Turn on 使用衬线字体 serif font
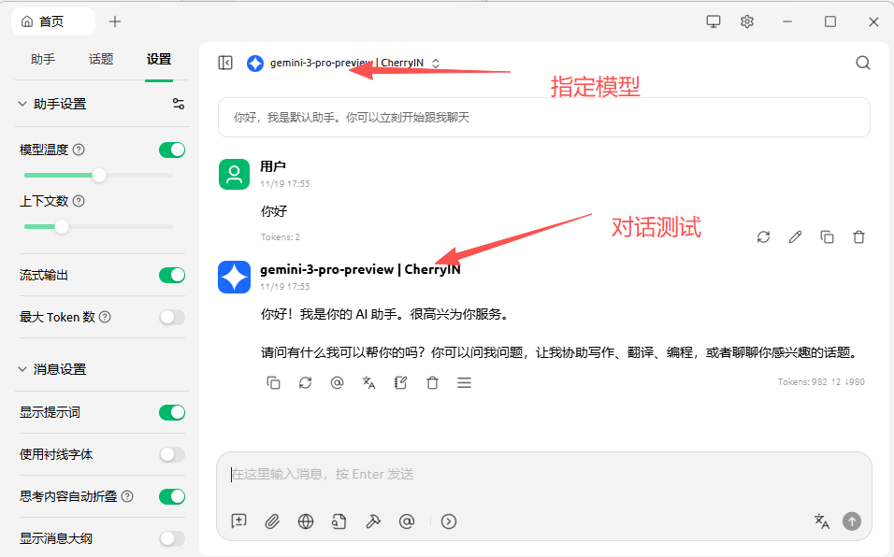Screen dimensions: 894x557 pyautogui.click(x=172, y=454)
